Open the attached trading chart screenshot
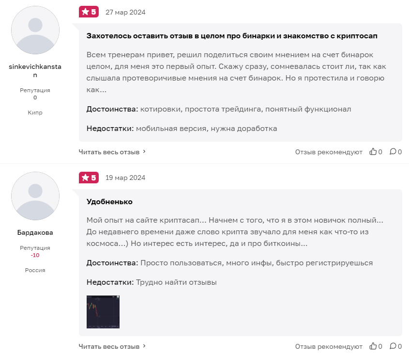The image size is (409, 358). [x=103, y=312]
